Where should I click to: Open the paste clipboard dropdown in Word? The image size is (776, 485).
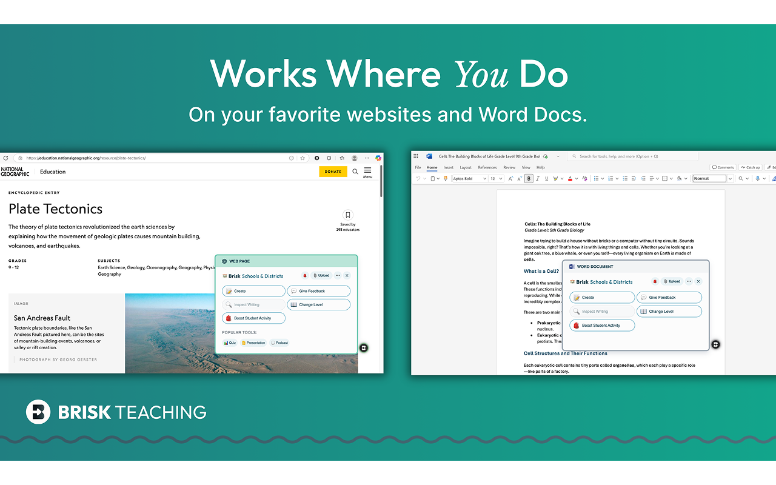(x=438, y=179)
